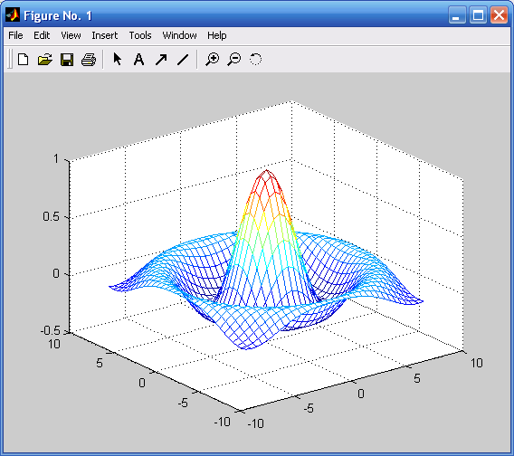Select the Insert Line tool
This screenshot has width=514, height=456.
point(183,60)
